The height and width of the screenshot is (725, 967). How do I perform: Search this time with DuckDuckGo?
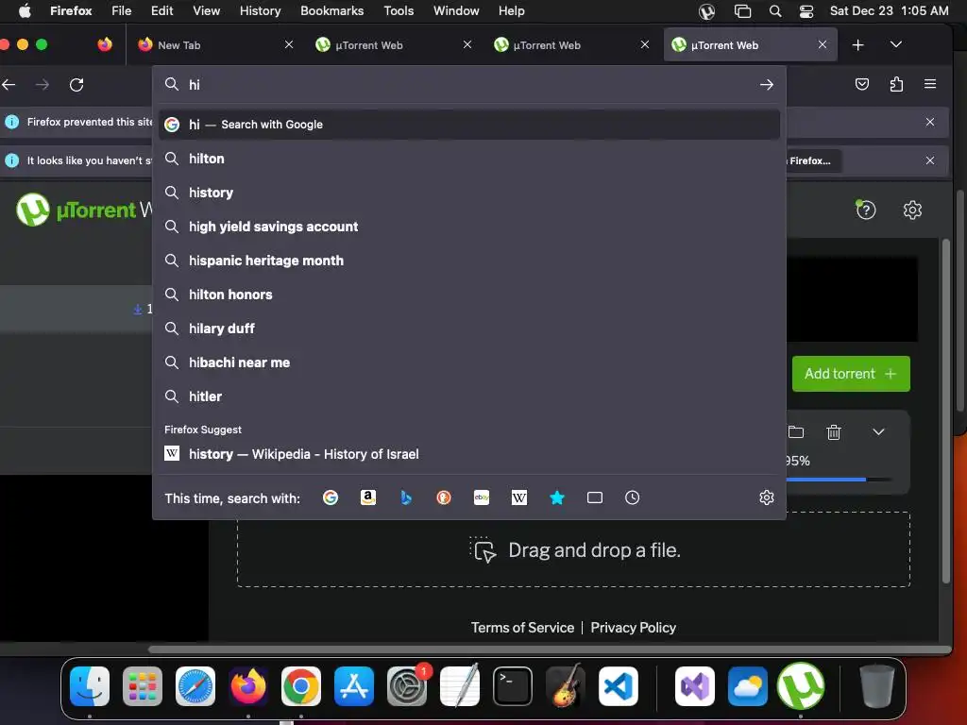click(x=444, y=497)
